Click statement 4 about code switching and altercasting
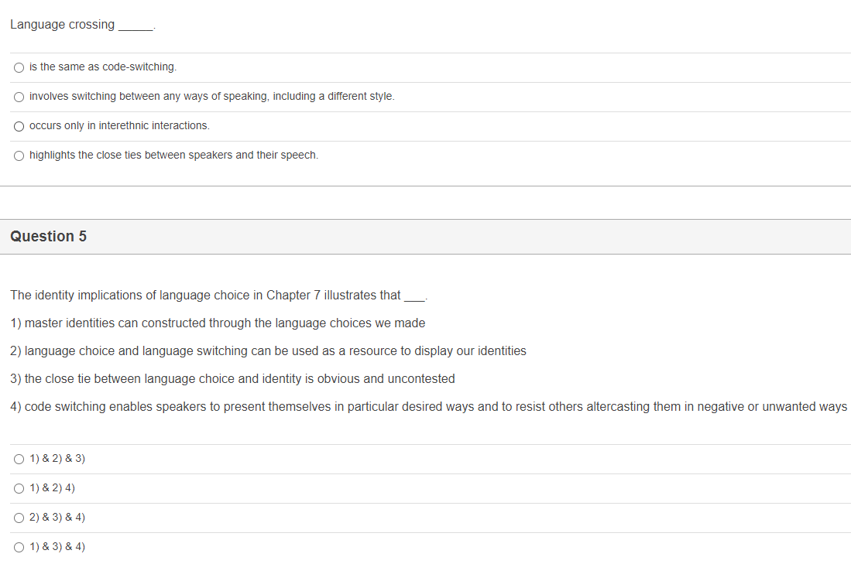 click(426, 406)
